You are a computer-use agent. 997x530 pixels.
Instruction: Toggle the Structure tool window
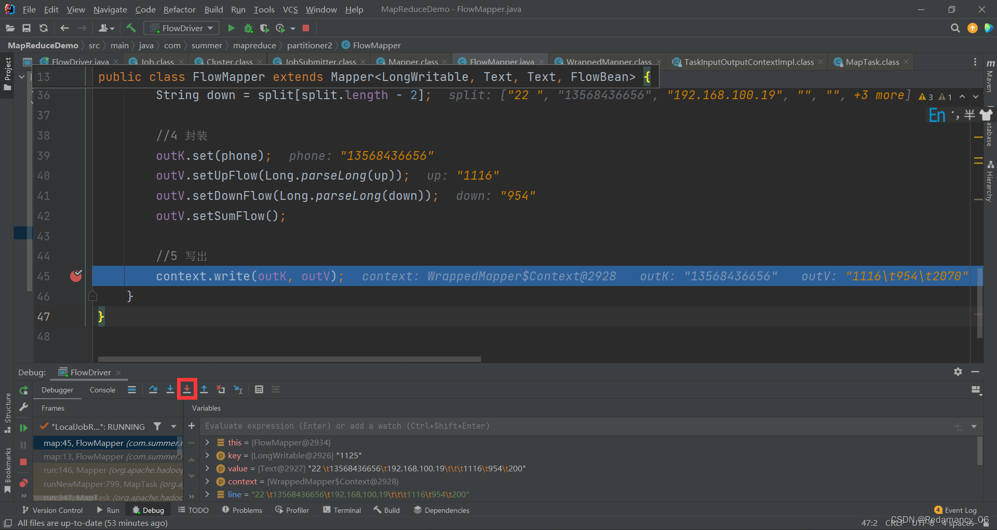pyautogui.click(x=7, y=413)
